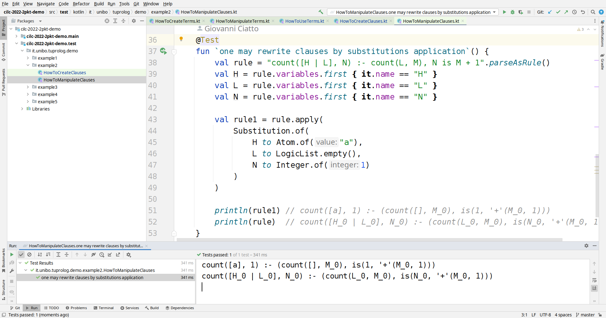
Task: Expand example1 package node
Action: pos(28,58)
